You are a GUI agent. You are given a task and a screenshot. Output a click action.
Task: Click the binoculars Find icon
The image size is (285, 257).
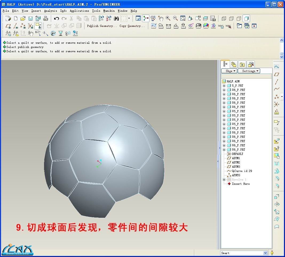pos(116,18)
